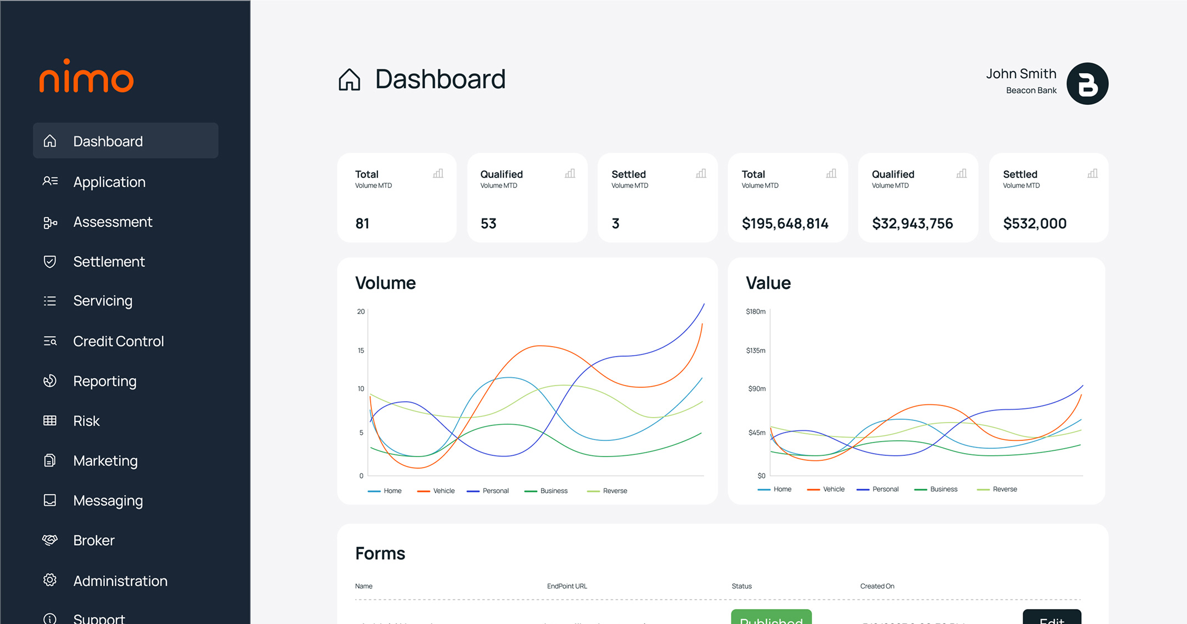Click the nimo logo
The width and height of the screenshot is (1187, 624).
point(87,77)
